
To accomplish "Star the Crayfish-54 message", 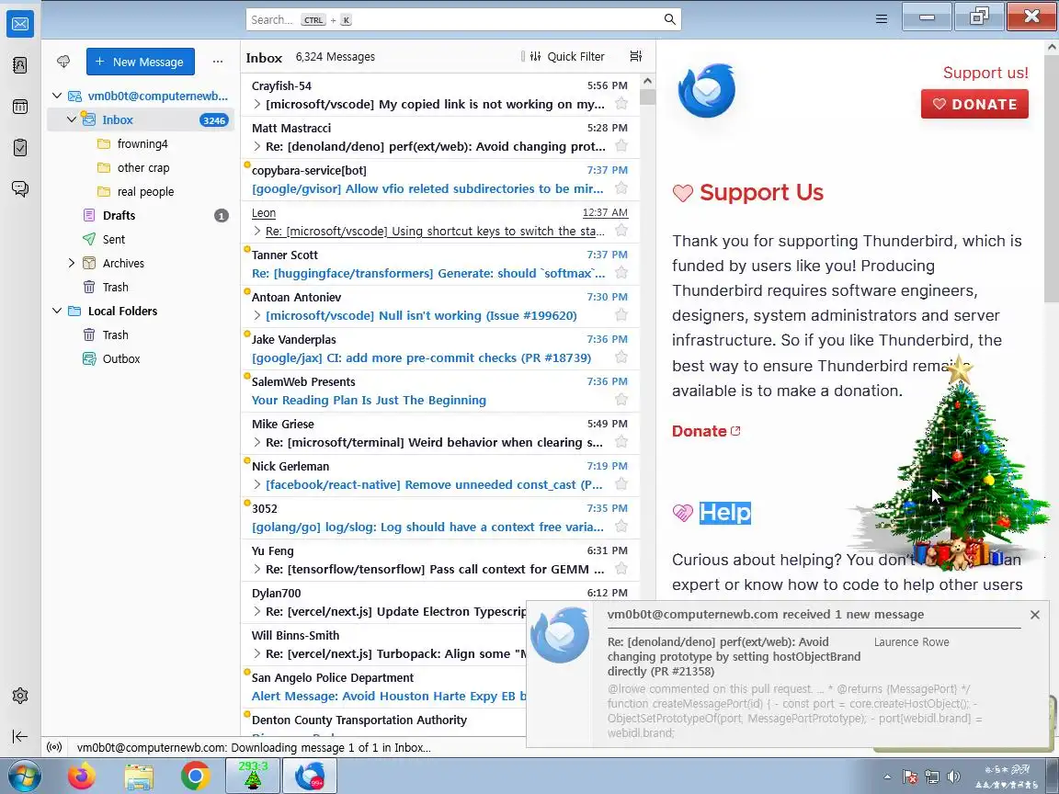I will tap(621, 103).
